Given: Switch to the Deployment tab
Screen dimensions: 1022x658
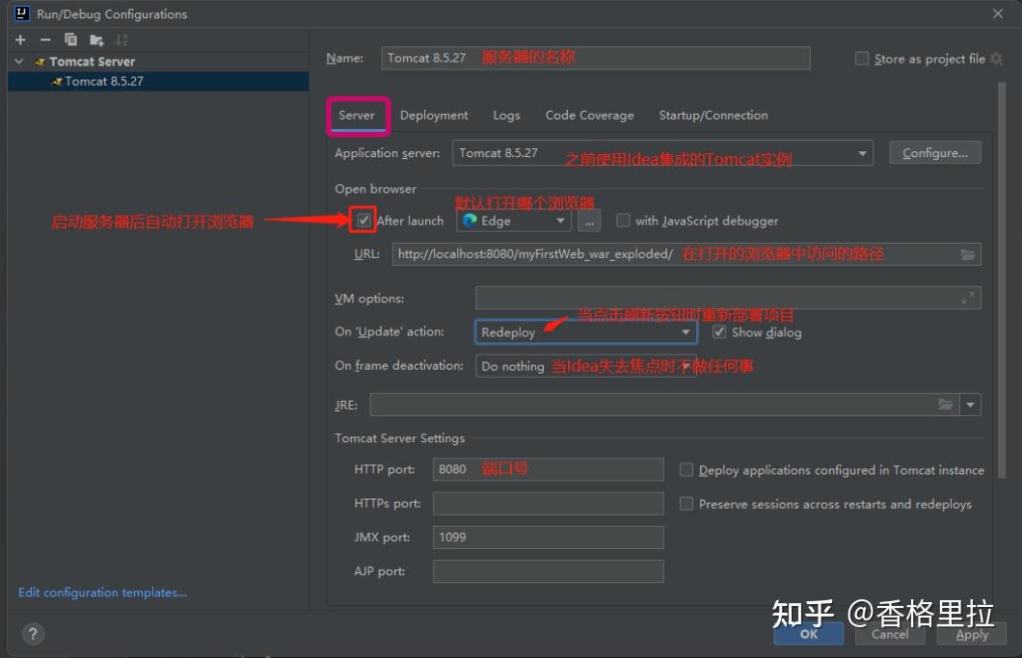Looking at the screenshot, I should [433, 115].
